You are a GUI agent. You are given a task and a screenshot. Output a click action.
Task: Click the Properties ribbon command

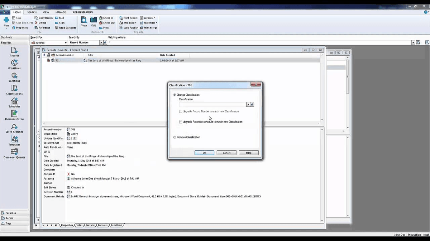[x=20, y=28]
